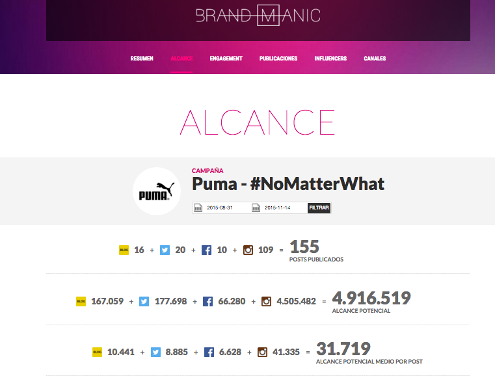Image resolution: width=495 pixels, height=387 pixels.
Task: Select the Alcance tab
Action: 181,59
